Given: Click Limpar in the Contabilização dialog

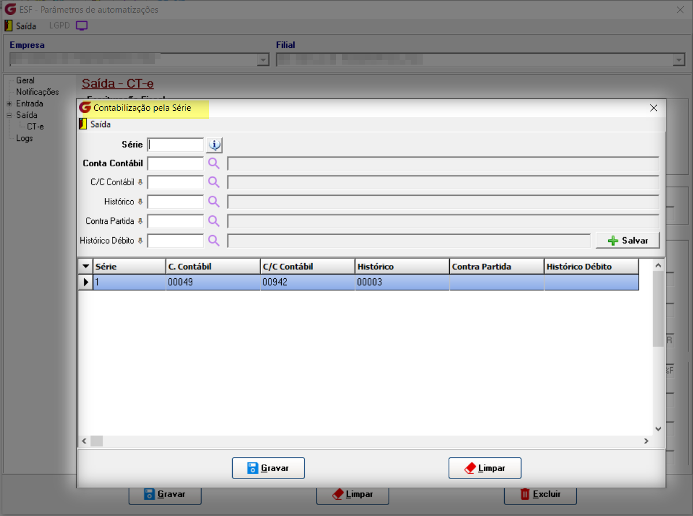Looking at the screenshot, I should (x=485, y=468).
